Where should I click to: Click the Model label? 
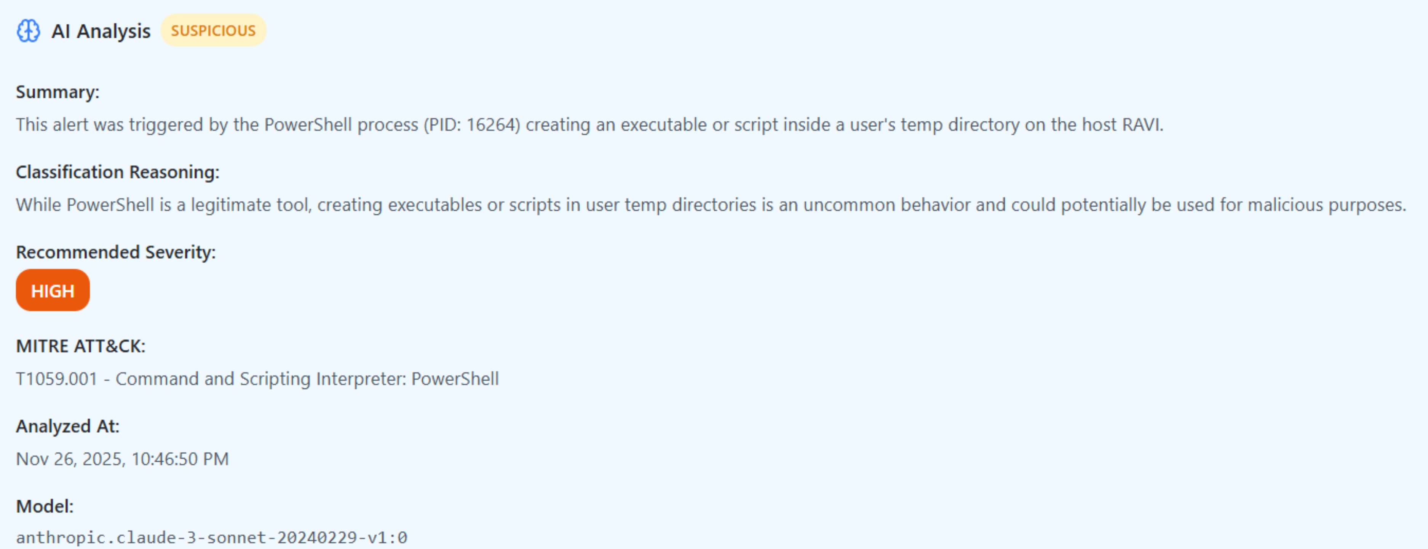tap(45, 506)
